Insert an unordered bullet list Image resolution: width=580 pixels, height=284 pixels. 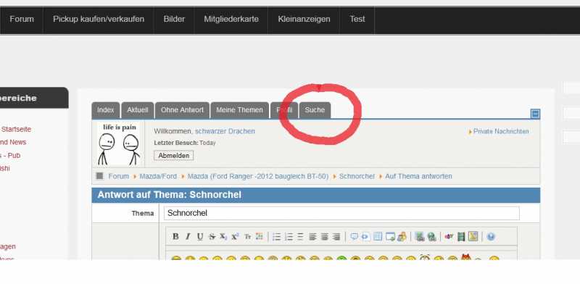click(x=277, y=237)
